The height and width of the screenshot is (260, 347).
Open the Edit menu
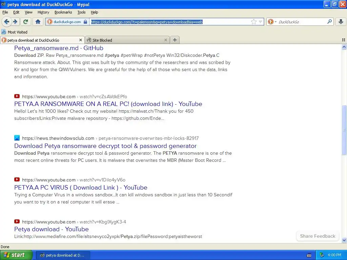[16, 12]
